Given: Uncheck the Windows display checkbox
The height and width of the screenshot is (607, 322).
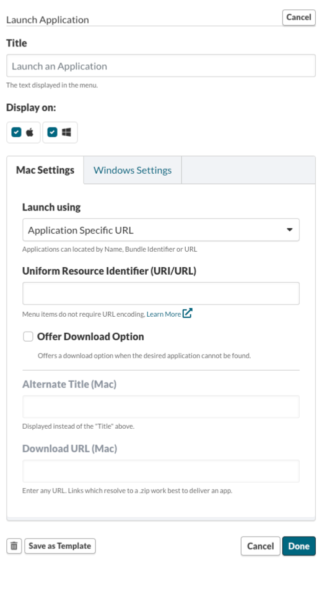Looking at the screenshot, I should (x=52, y=132).
